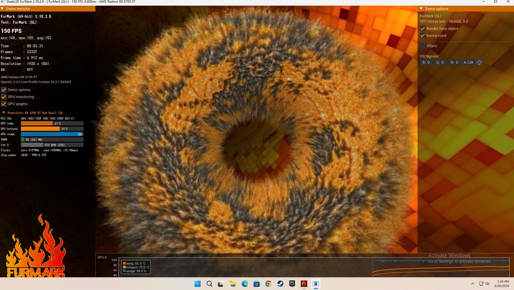Open Microsoft Store from taskbar
514x290 pixels.
256,284
